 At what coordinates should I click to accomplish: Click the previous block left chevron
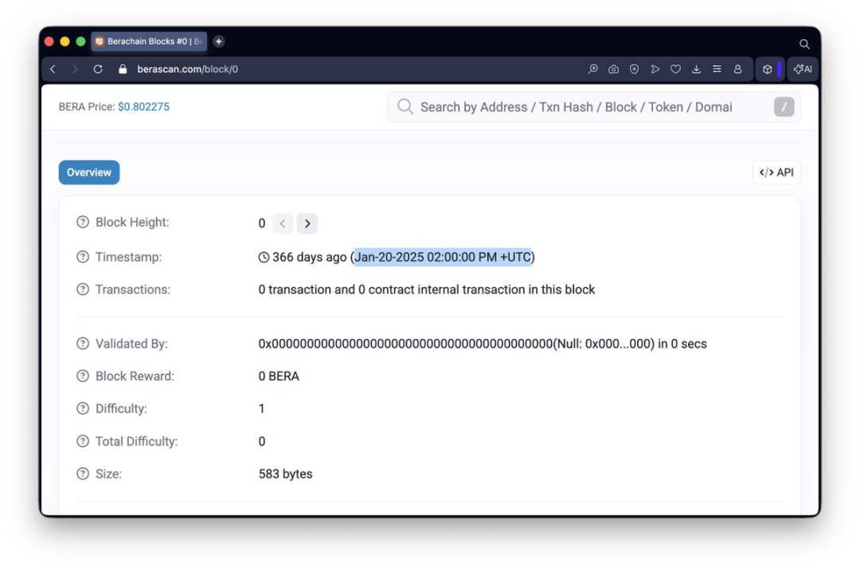click(283, 223)
